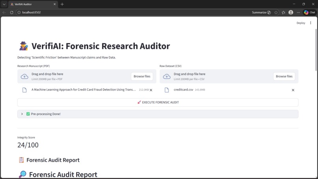Remove the uploaded creditcard.csv file
The height and width of the screenshot is (179, 318).
293,90
